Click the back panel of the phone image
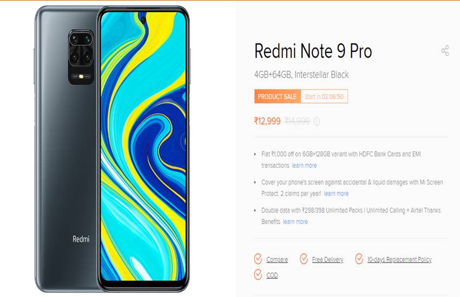460x297 pixels. point(67,148)
